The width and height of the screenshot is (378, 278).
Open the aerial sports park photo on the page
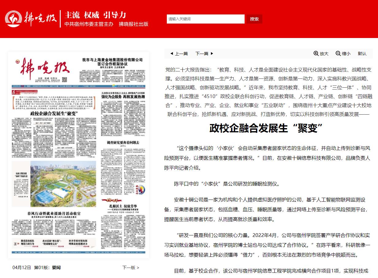point(63,184)
